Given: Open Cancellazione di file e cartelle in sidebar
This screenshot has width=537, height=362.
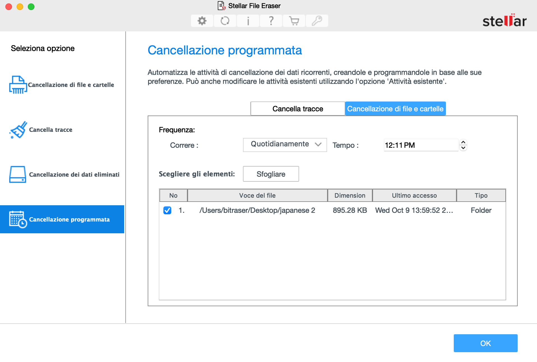Looking at the screenshot, I should tap(62, 85).
